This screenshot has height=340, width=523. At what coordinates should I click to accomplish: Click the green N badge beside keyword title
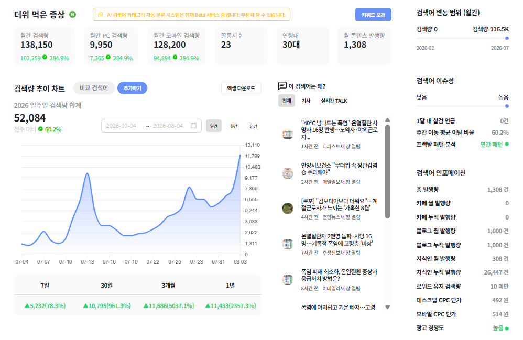pyautogui.click(x=72, y=14)
